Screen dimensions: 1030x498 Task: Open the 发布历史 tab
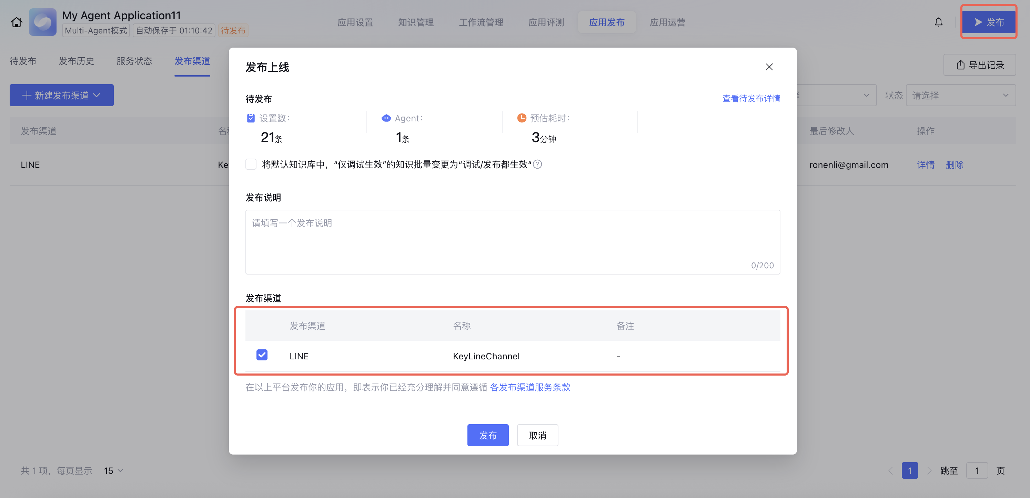point(77,61)
